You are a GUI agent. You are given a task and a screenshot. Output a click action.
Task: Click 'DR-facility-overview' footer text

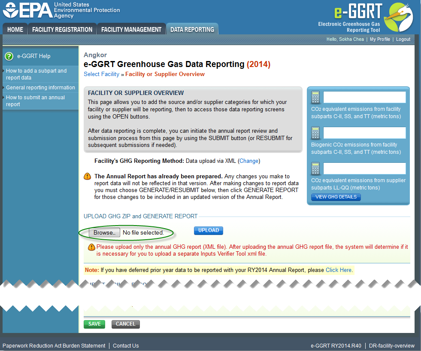(392, 346)
